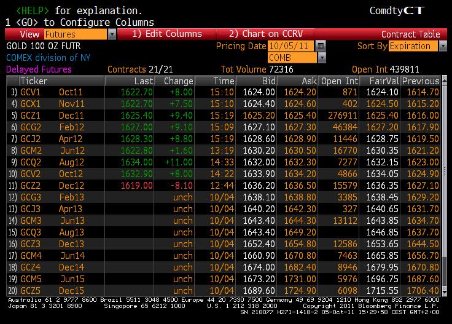Select the GCZ1 Dec11 contract

[x=224, y=116]
